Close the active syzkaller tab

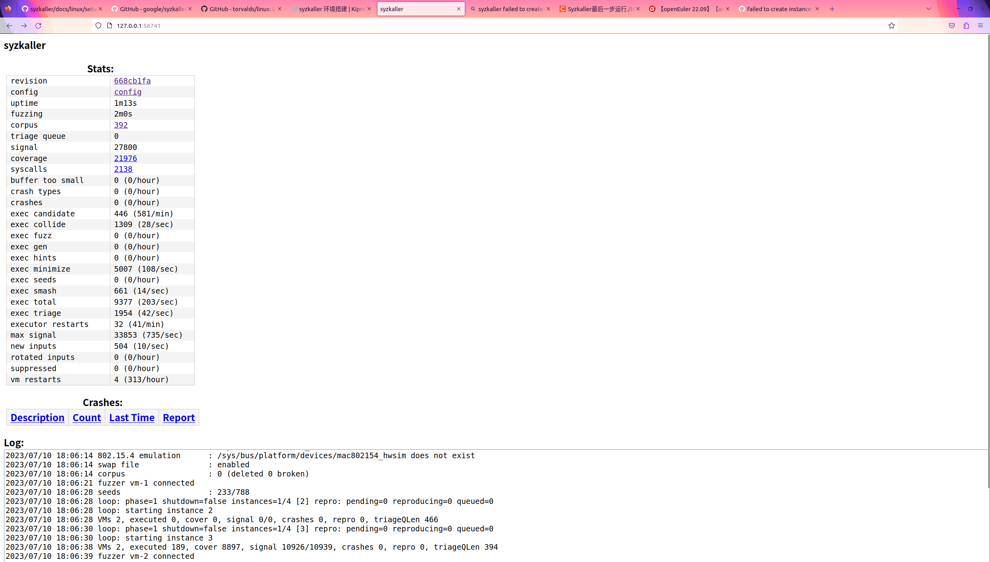[458, 9]
